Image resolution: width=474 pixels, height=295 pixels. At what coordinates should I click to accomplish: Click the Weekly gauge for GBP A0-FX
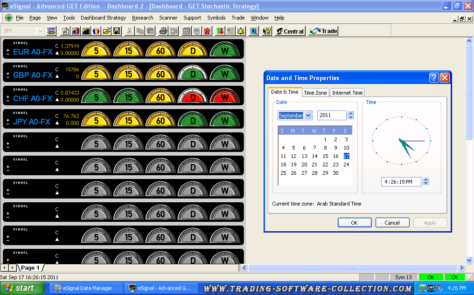click(x=225, y=73)
